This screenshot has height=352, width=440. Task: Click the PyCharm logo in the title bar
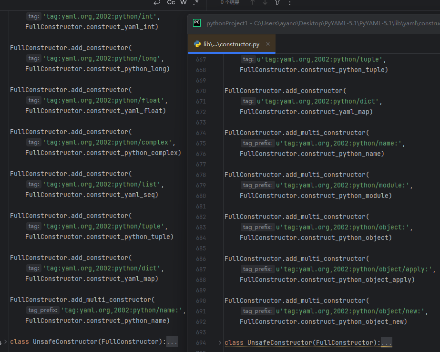point(197,23)
